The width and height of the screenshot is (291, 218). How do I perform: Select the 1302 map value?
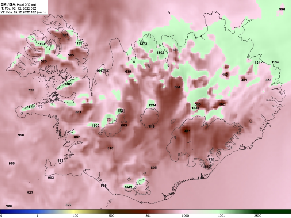[x=160, y=52]
